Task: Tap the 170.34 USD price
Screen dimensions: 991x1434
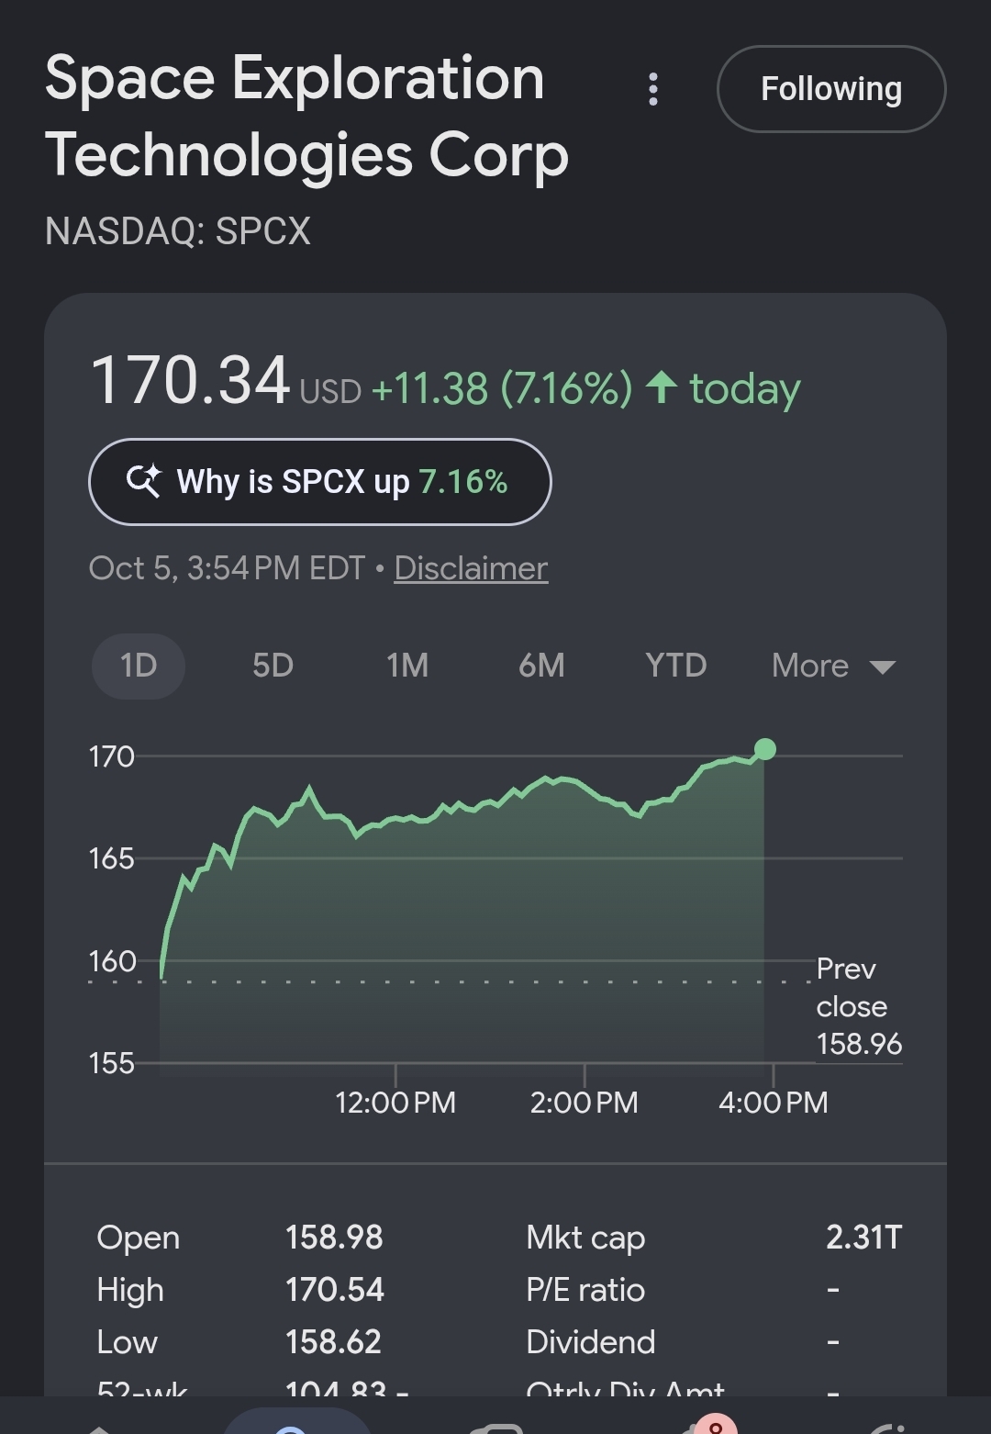Action: pos(226,381)
